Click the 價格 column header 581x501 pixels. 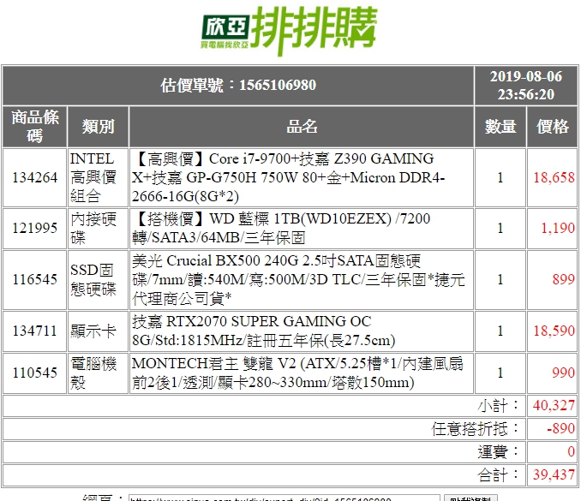click(553, 127)
